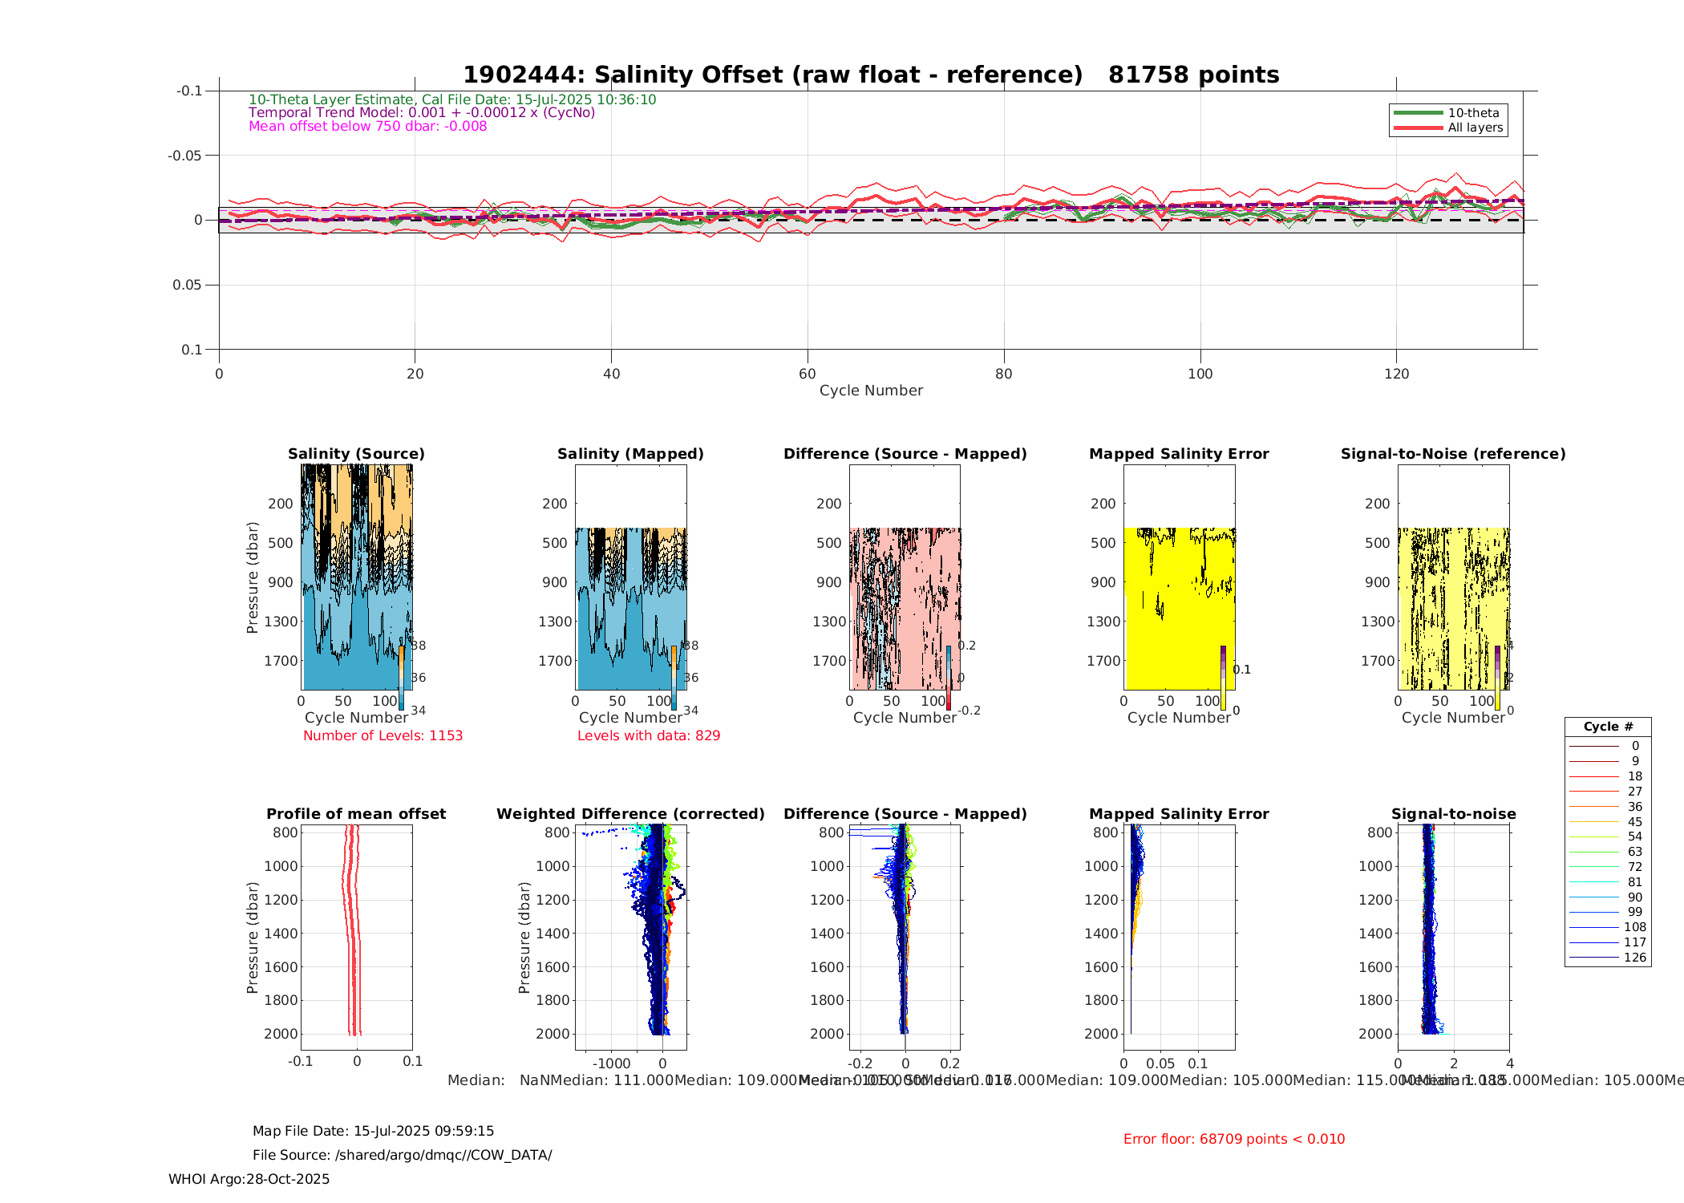Click the Temporal Trend Model text
Image resolution: width=1684 pixels, height=1203 pixels.
[x=422, y=113]
